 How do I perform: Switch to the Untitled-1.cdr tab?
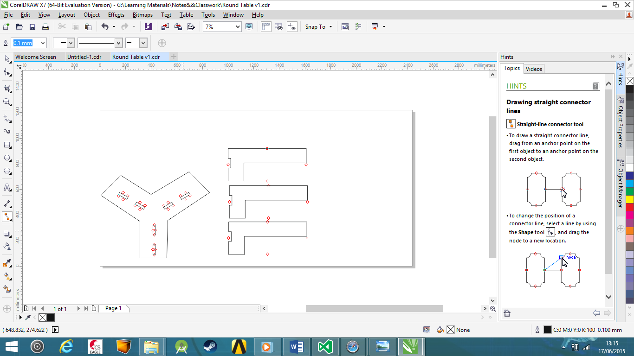pyautogui.click(x=84, y=57)
